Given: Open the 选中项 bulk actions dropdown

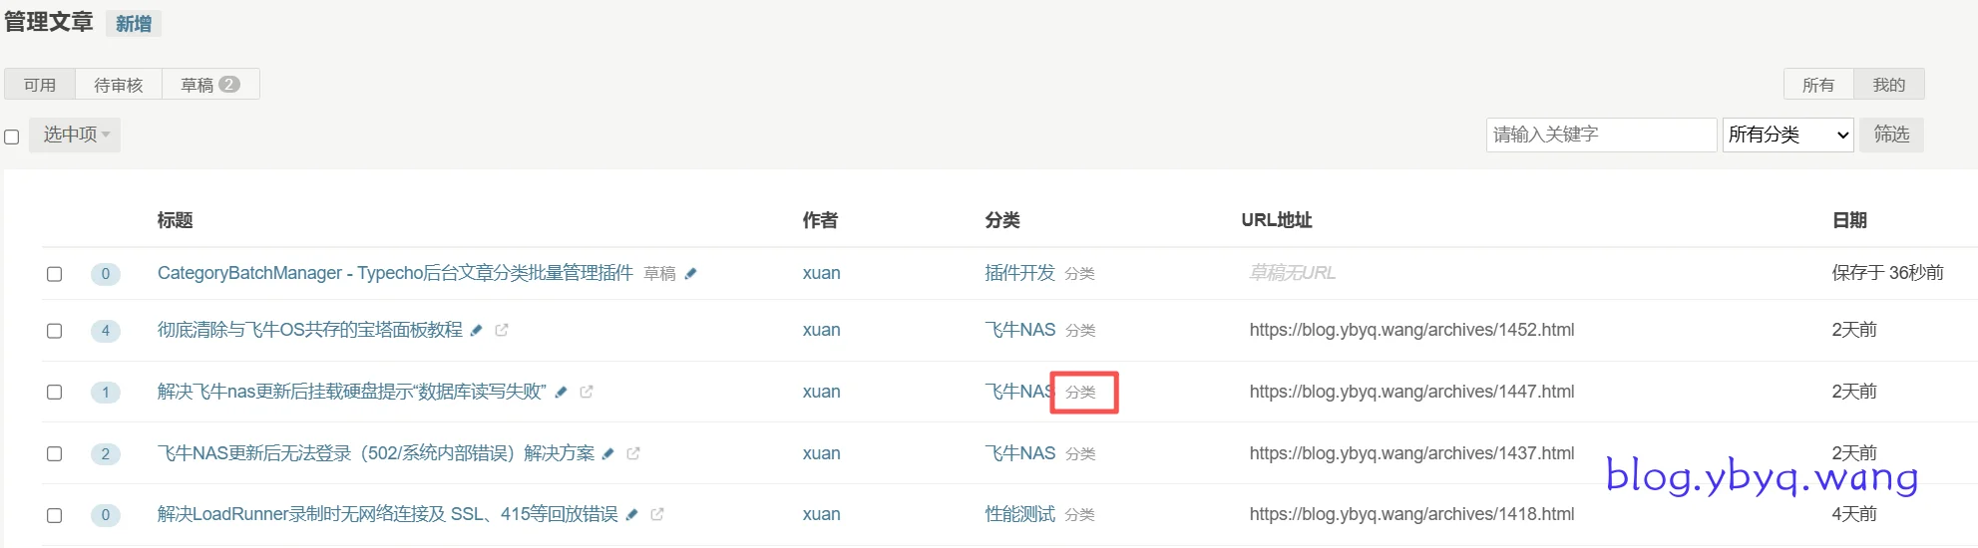Looking at the screenshot, I should [75, 135].
